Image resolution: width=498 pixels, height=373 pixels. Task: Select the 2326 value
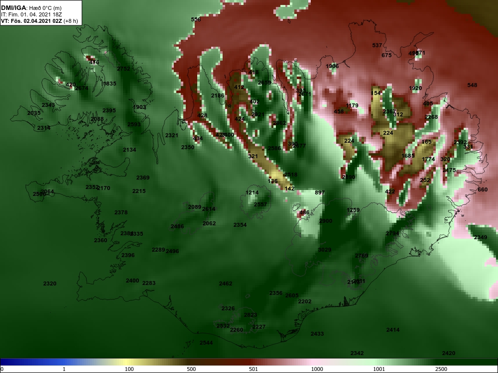pyautogui.click(x=228, y=309)
